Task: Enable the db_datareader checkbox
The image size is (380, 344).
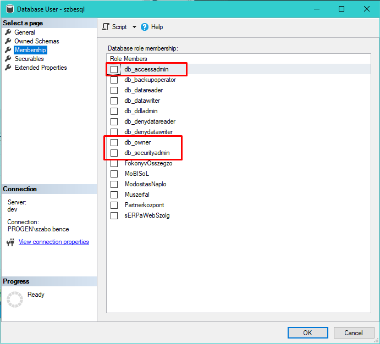Action: click(114, 90)
